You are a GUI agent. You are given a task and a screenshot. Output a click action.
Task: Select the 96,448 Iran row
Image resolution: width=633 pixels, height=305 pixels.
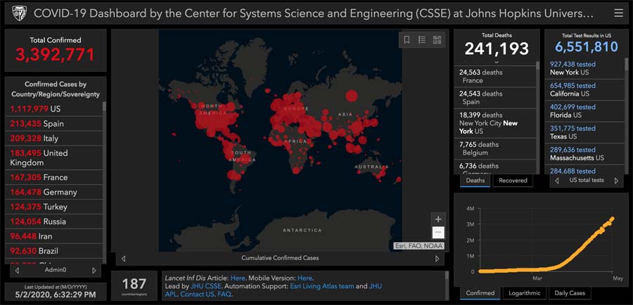pyautogui.click(x=54, y=236)
